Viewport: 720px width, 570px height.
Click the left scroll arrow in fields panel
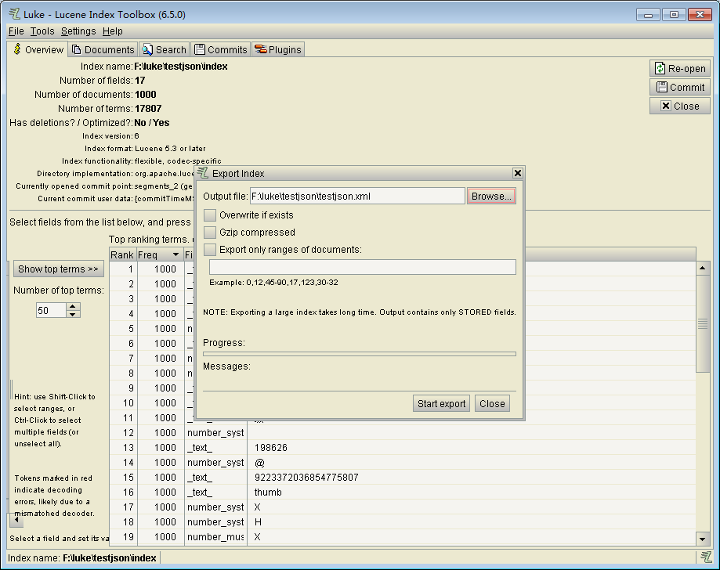(x=16, y=520)
